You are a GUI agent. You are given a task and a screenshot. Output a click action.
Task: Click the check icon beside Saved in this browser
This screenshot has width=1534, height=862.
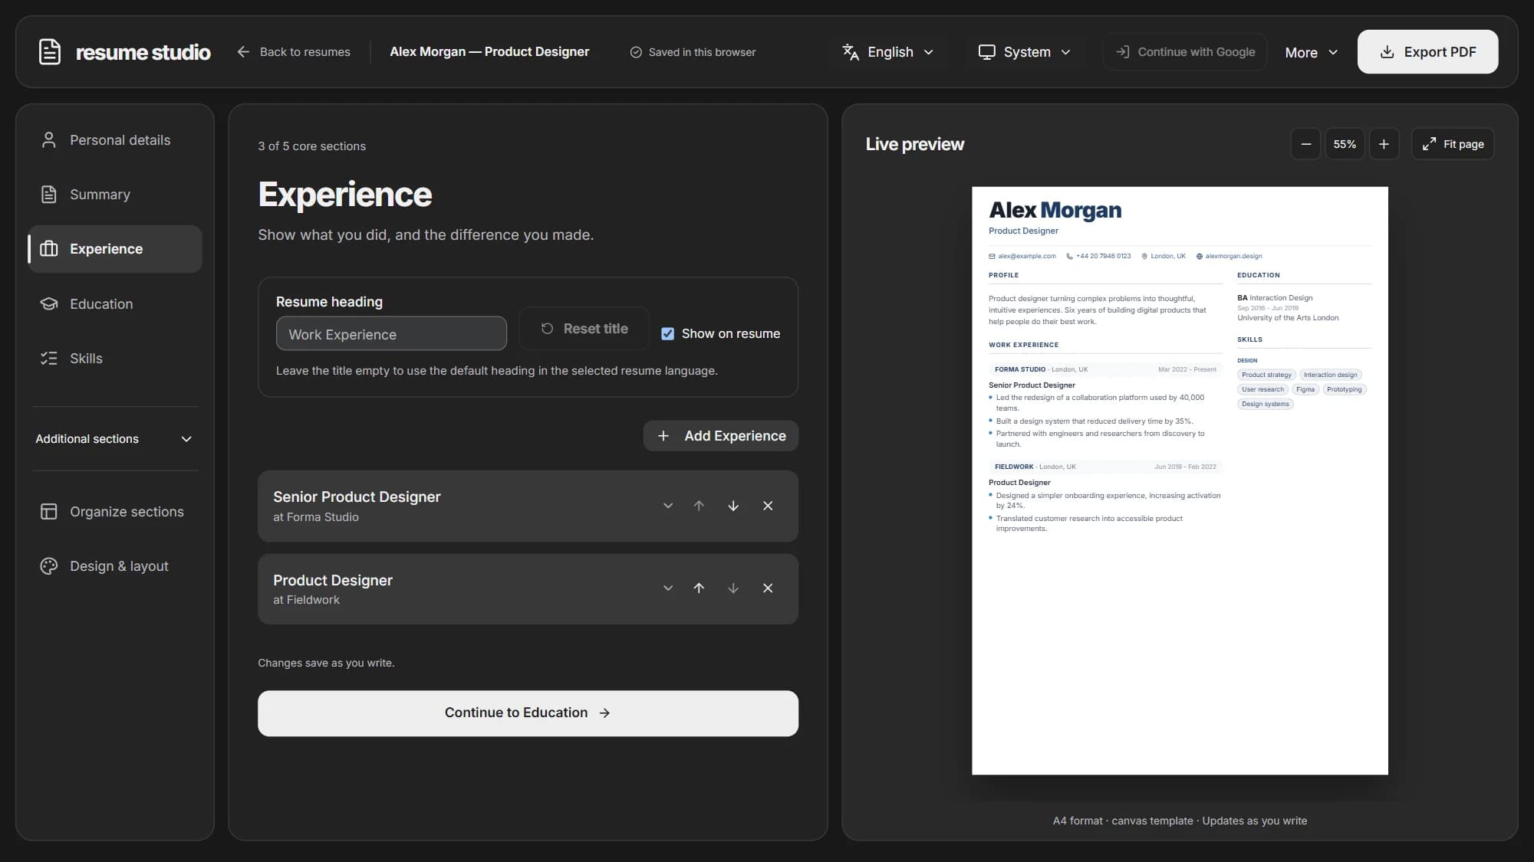(x=636, y=52)
